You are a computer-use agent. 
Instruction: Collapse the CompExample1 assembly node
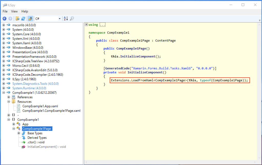[x=4, y=93]
